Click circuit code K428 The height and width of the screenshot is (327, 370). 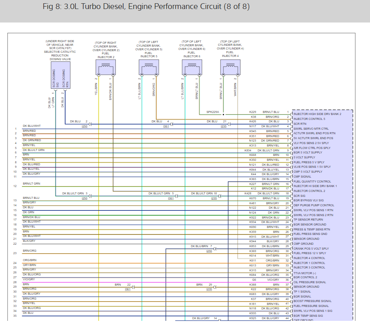248,193
